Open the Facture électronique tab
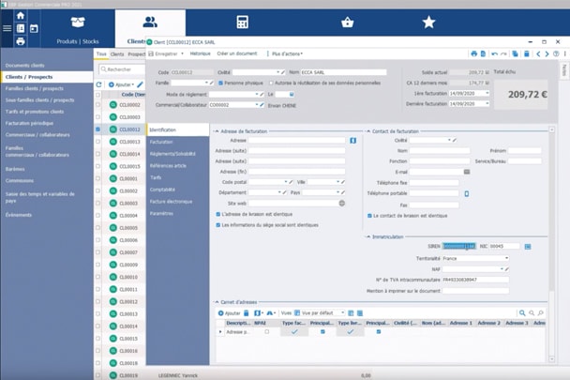Screen dimensions: 570x380 click(171, 202)
